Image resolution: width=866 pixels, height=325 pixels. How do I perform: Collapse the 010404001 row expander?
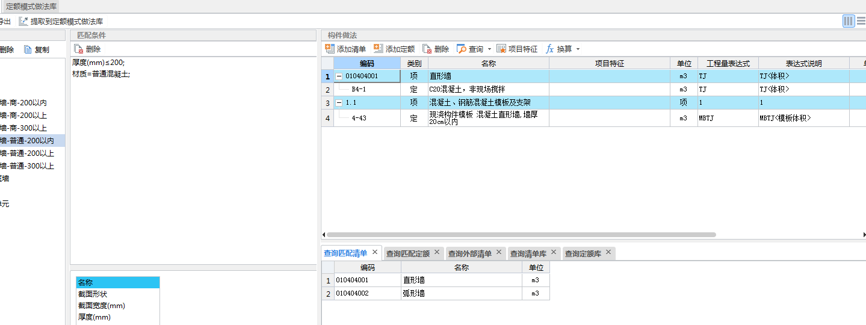(339, 76)
